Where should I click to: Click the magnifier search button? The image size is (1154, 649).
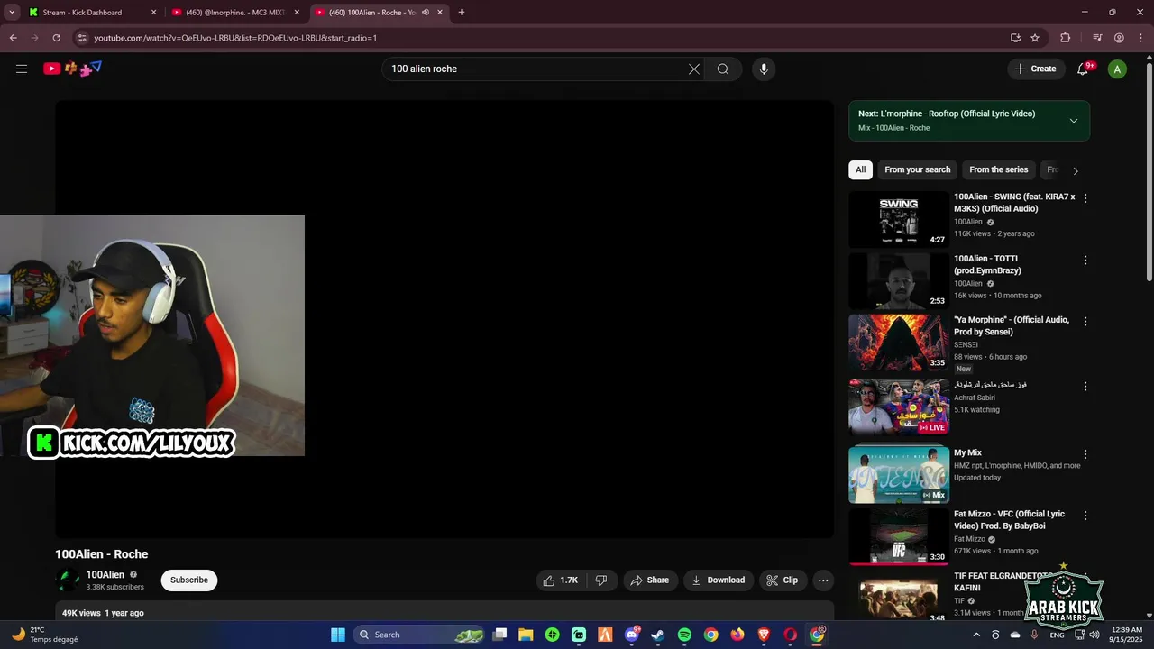coord(723,69)
